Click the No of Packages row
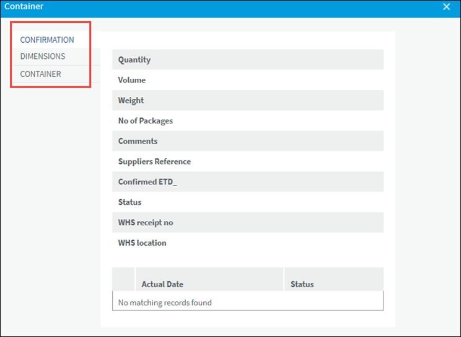The image size is (461, 337). pos(248,120)
